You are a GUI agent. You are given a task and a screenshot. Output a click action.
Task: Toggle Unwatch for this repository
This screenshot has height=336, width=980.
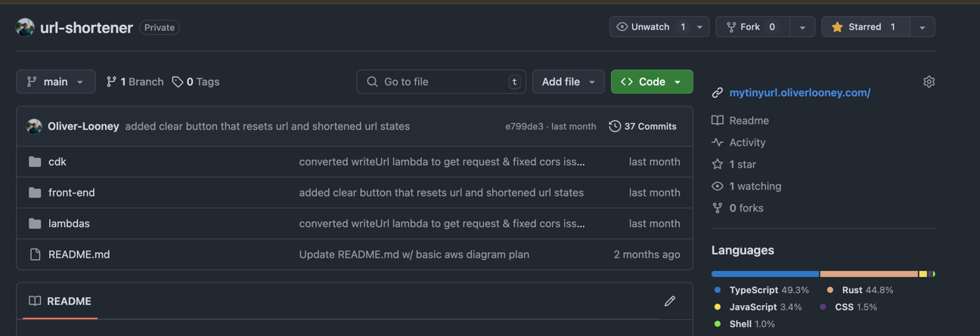pyautogui.click(x=650, y=27)
